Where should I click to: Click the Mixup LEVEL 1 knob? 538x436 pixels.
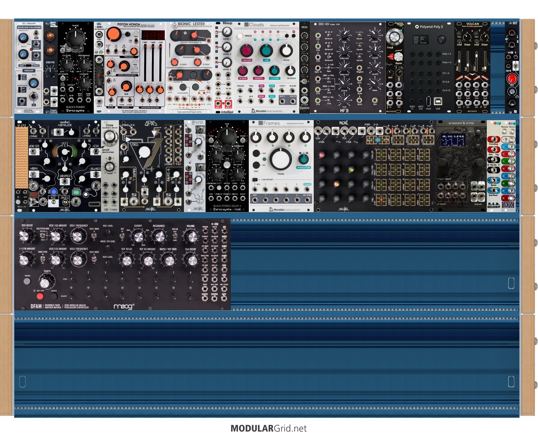(x=227, y=32)
